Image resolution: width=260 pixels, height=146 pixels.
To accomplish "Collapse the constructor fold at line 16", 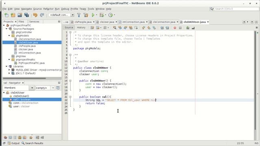I will click(70, 81).
